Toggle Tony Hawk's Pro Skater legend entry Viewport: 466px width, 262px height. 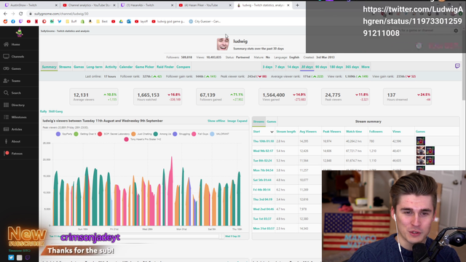pyautogui.click(x=143, y=139)
